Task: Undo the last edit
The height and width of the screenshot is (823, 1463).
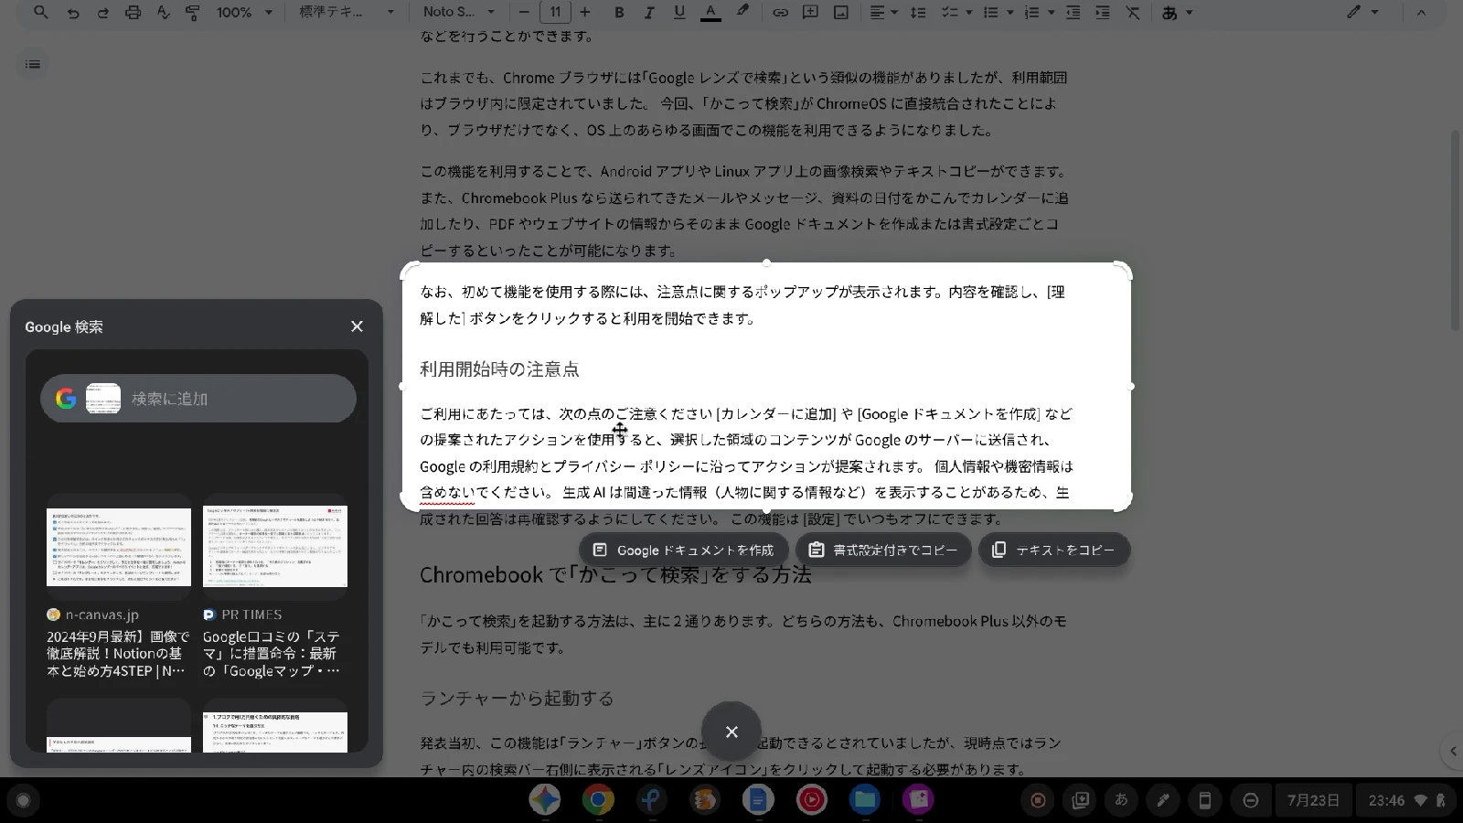Action: pyautogui.click(x=73, y=12)
